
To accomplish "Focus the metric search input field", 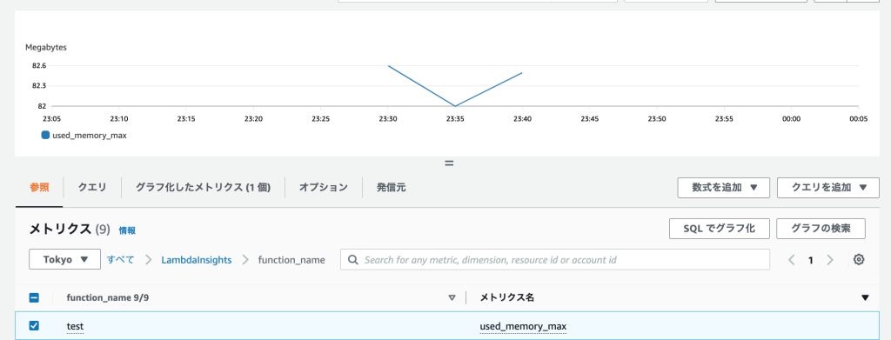I will click(555, 259).
